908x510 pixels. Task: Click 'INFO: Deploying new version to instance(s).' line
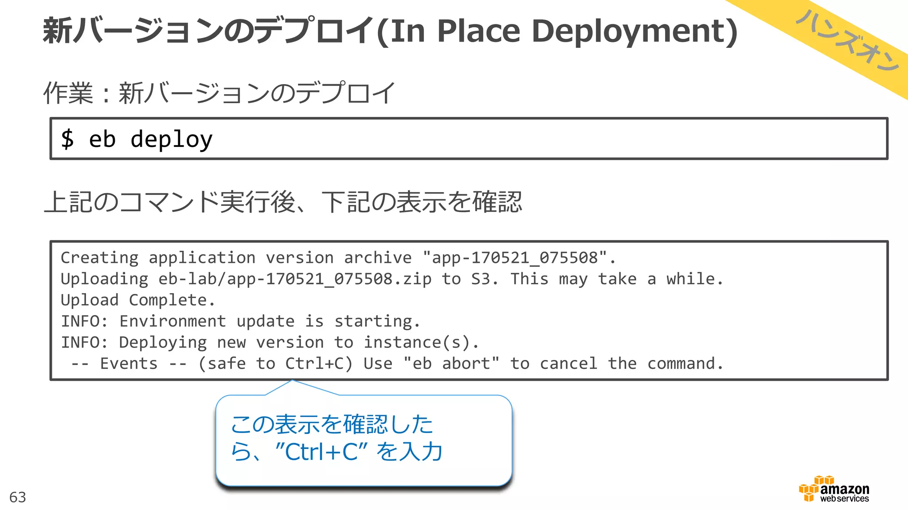click(x=270, y=343)
